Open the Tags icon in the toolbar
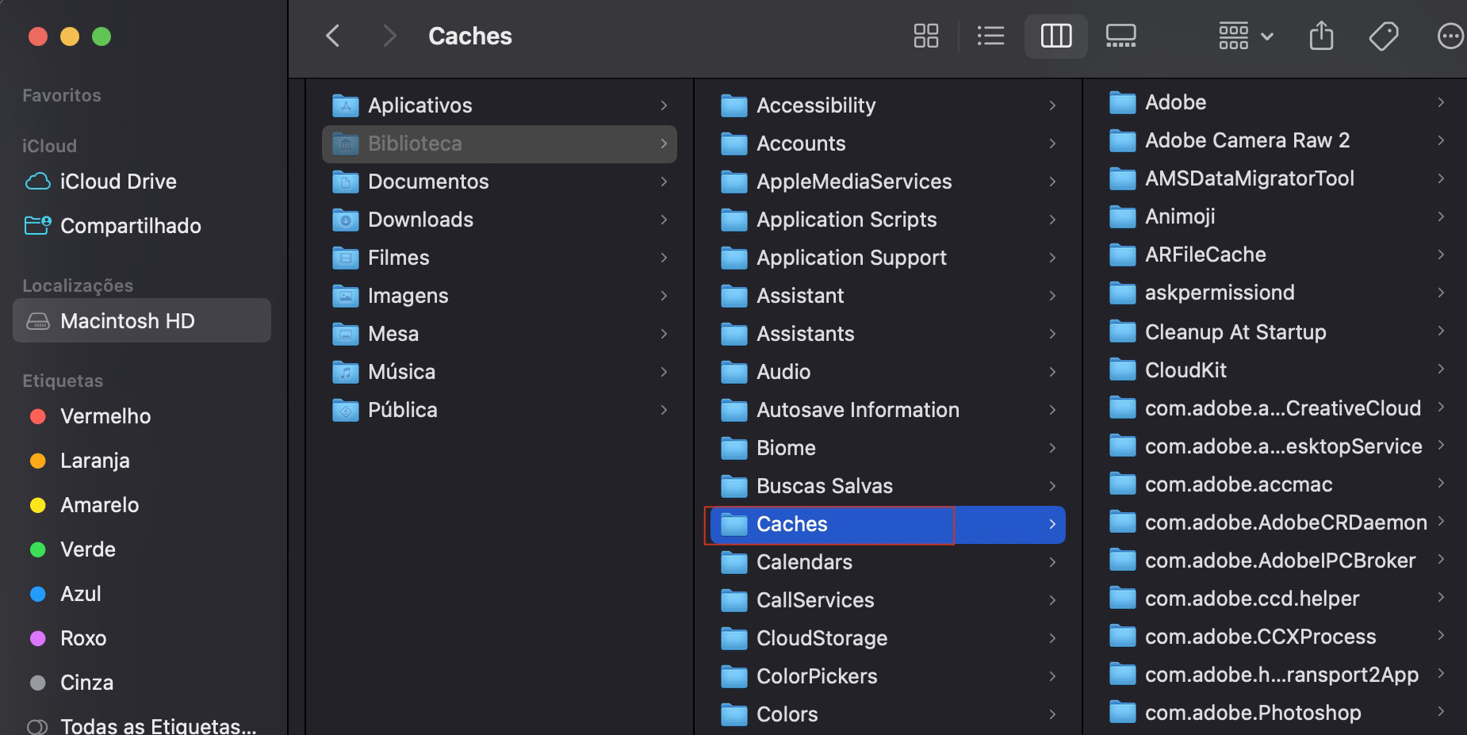 tap(1383, 36)
